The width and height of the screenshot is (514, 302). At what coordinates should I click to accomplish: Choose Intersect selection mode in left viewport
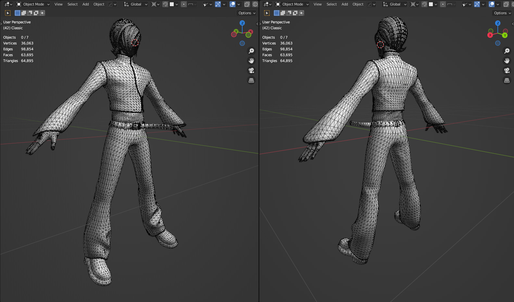pyautogui.click(x=42, y=13)
